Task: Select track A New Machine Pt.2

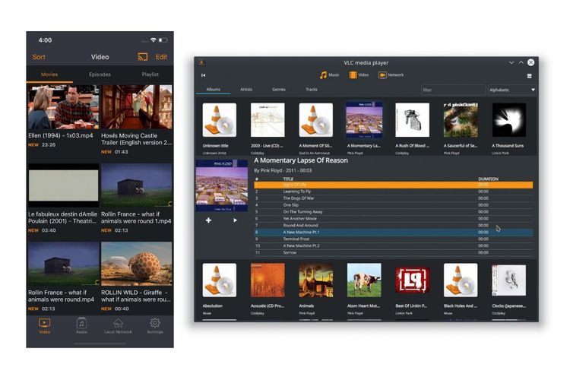Action: tap(394, 245)
